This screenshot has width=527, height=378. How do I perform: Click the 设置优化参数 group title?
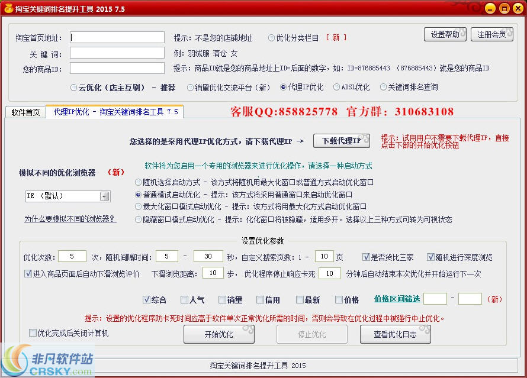[262, 241]
